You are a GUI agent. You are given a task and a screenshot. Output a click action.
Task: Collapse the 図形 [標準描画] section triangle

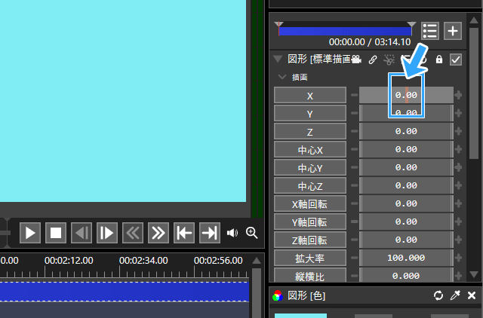point(277,60)
